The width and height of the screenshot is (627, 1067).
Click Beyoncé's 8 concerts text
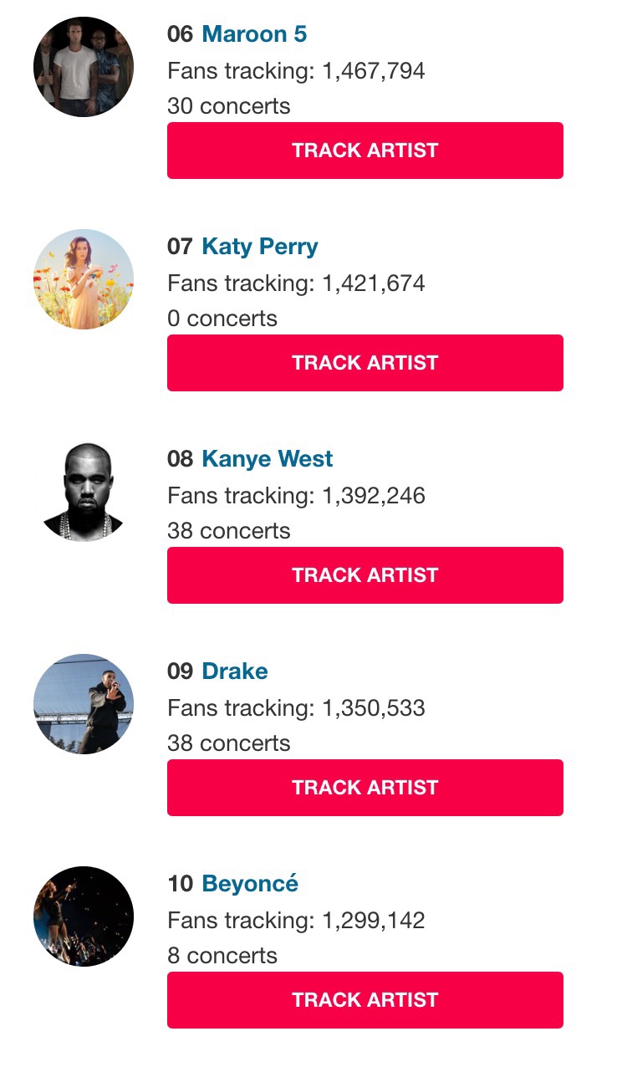[x=222, y=956]
